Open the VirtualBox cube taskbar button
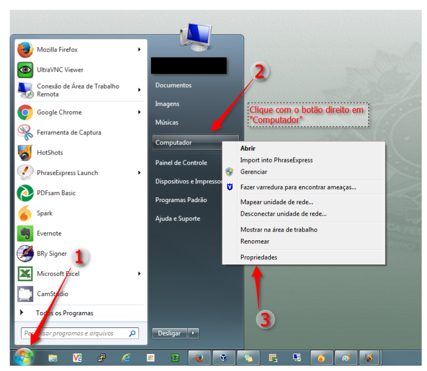 223,358
